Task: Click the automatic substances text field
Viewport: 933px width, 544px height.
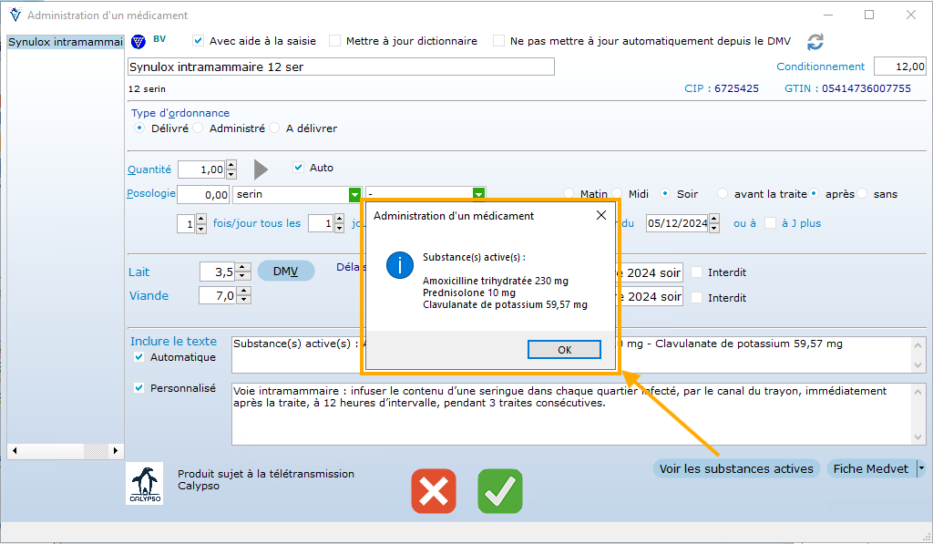Action: tap(571, 354)
